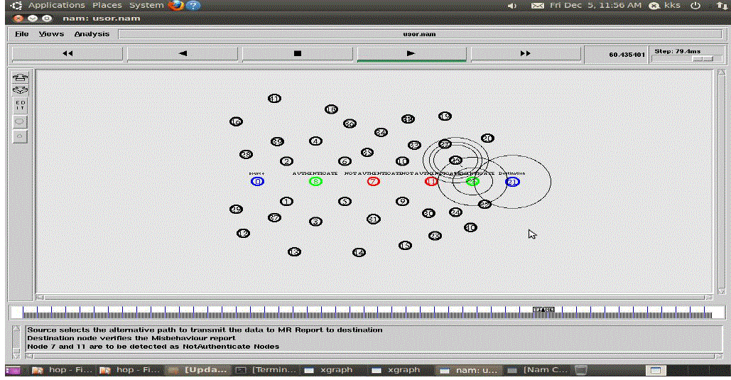731x380 pixels.
Task: Stop the animation playback
Action: click(298, 53)
